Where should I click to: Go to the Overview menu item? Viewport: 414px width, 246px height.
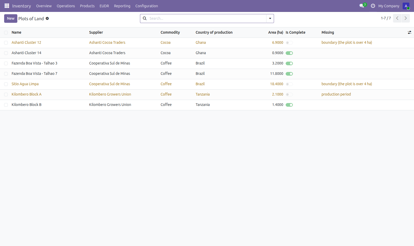(44, 6)
